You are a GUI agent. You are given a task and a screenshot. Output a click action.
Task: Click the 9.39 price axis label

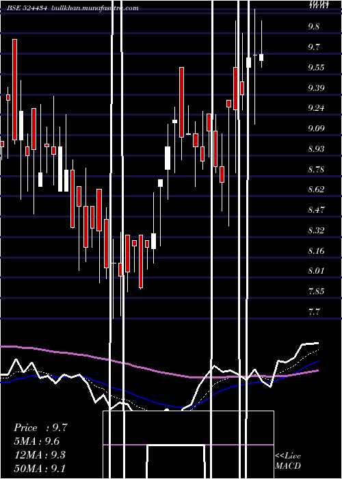click(x=316, y=88)
